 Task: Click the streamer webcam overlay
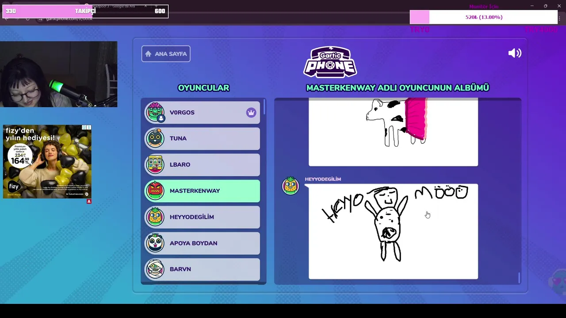tap(59, 74)
